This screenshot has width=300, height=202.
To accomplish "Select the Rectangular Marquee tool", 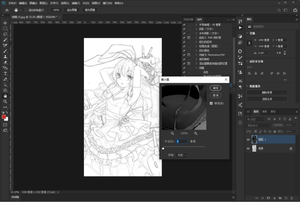I will coord(5,28).
